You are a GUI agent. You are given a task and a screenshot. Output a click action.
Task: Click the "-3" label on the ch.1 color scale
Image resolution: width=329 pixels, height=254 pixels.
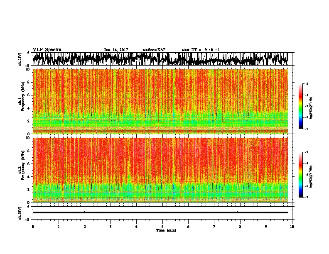coord(306,83)
